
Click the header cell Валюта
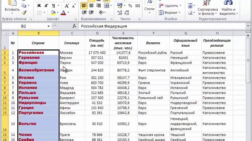(153, 43)
